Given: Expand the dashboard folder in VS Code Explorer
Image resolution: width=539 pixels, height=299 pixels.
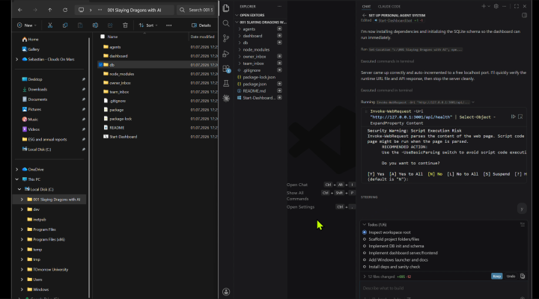Looking at the screenshot, I should tap(240, 36).
